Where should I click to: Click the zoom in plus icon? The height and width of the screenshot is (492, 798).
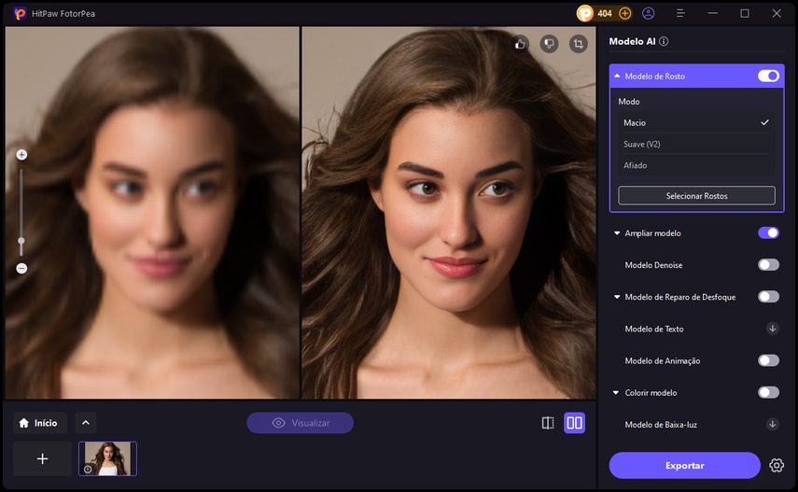pyautogui.click(x=21, y=155)
